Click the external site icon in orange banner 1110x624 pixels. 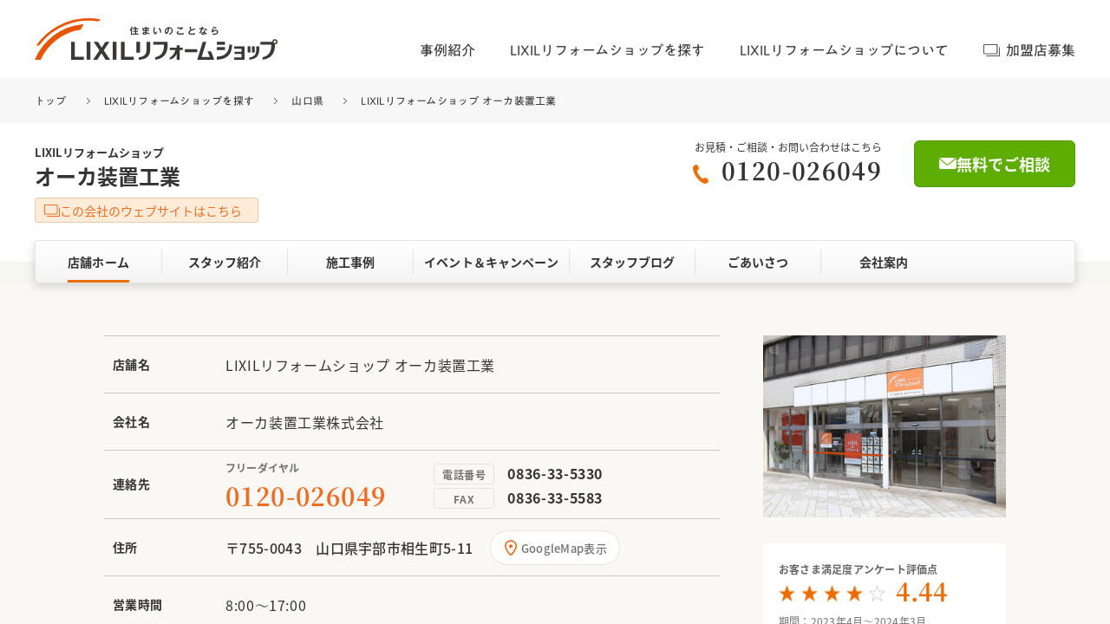pos(51,211)
